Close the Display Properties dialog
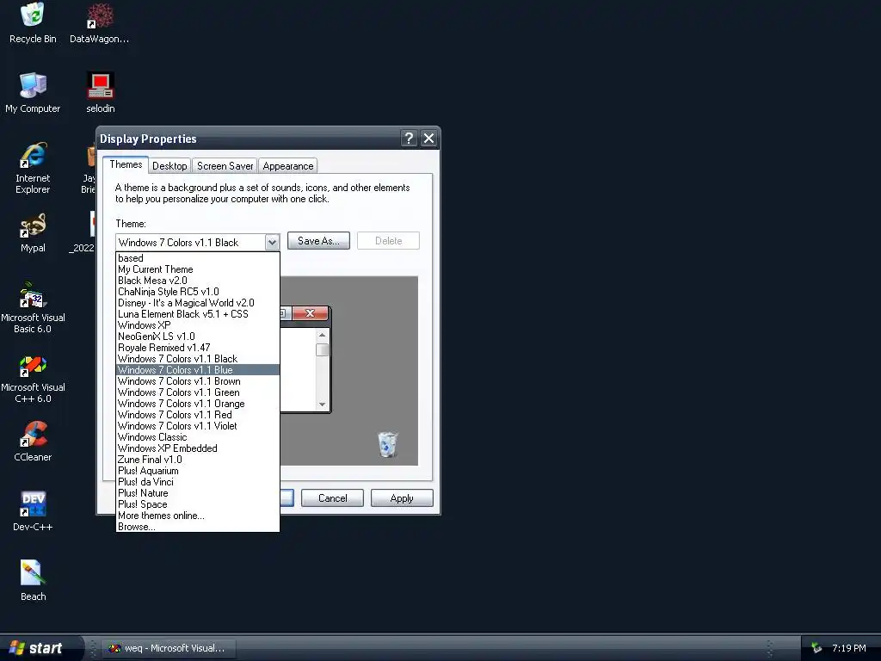The image size is (881, 661). pos(428,139)
